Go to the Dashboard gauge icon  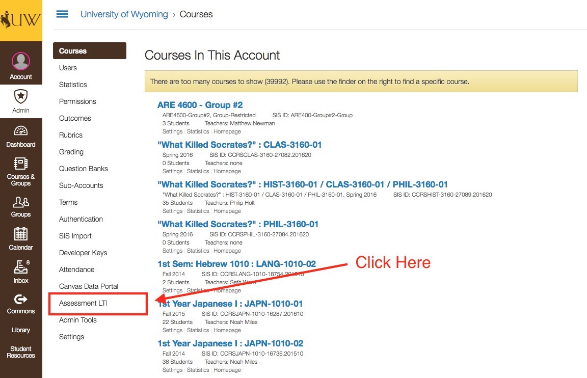pos(21,130)
